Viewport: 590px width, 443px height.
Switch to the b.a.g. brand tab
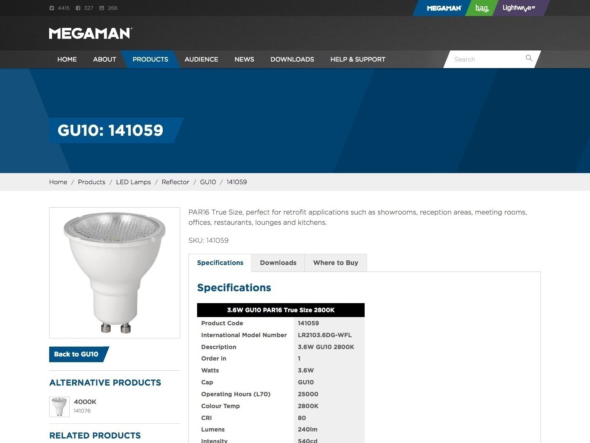coord(482,8)
